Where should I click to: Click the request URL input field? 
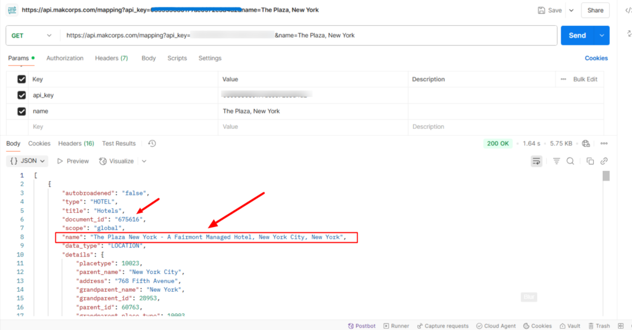[x=309, y=35]
